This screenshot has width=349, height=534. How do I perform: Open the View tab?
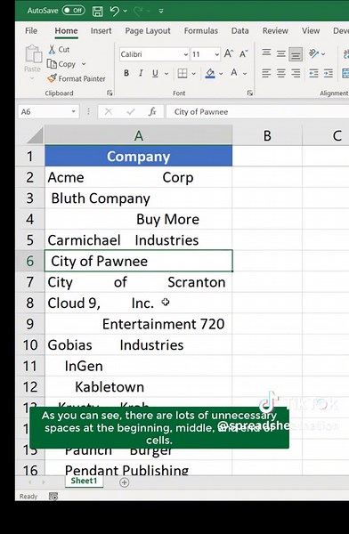coord(311,30)
